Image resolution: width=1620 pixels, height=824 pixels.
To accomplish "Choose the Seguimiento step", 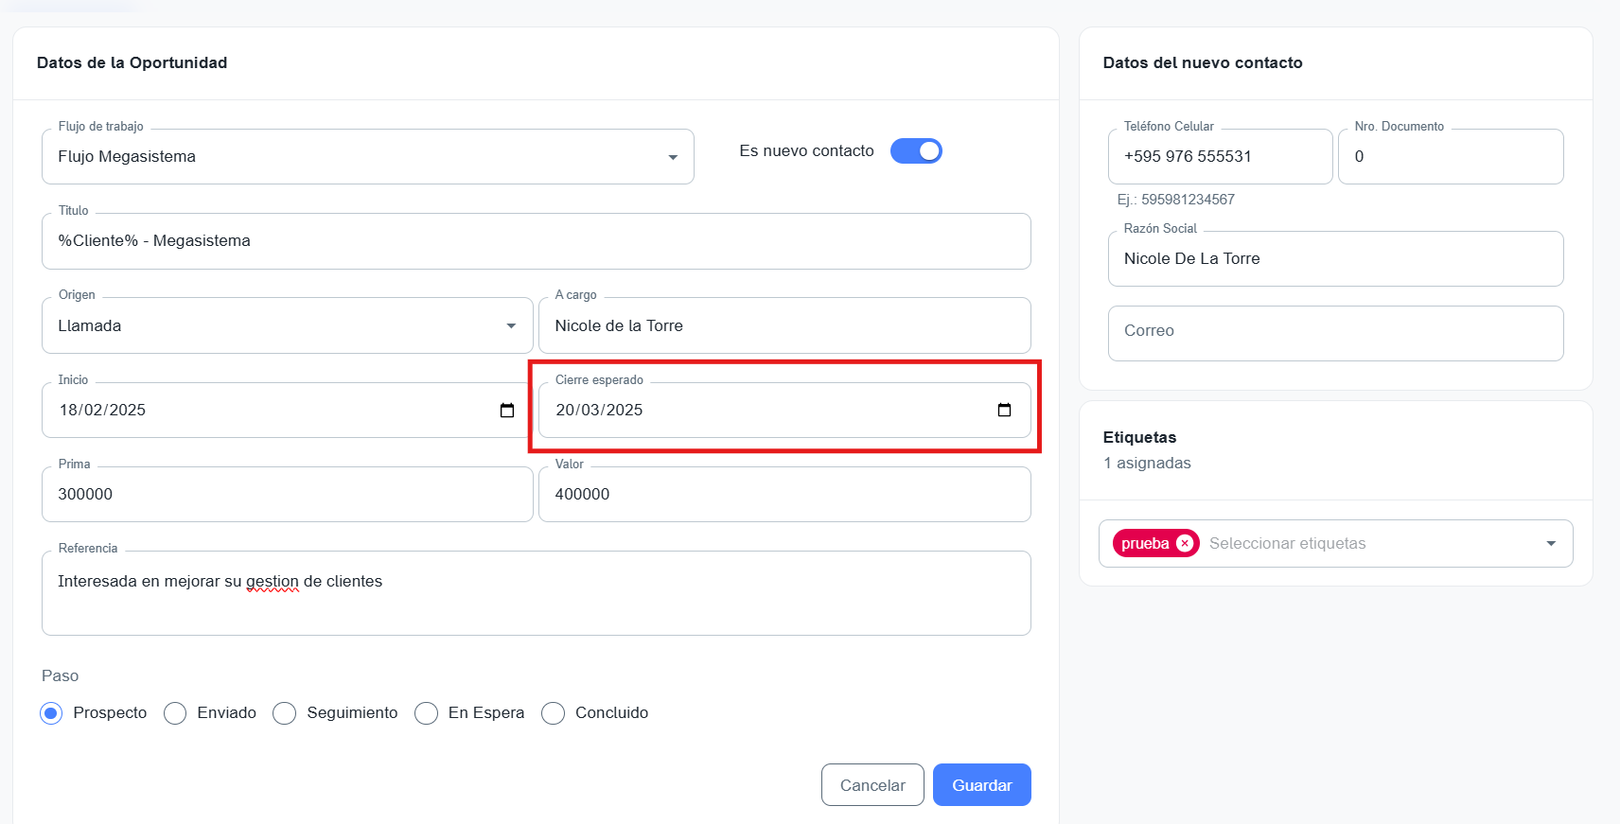I will (x=285, y=713).
